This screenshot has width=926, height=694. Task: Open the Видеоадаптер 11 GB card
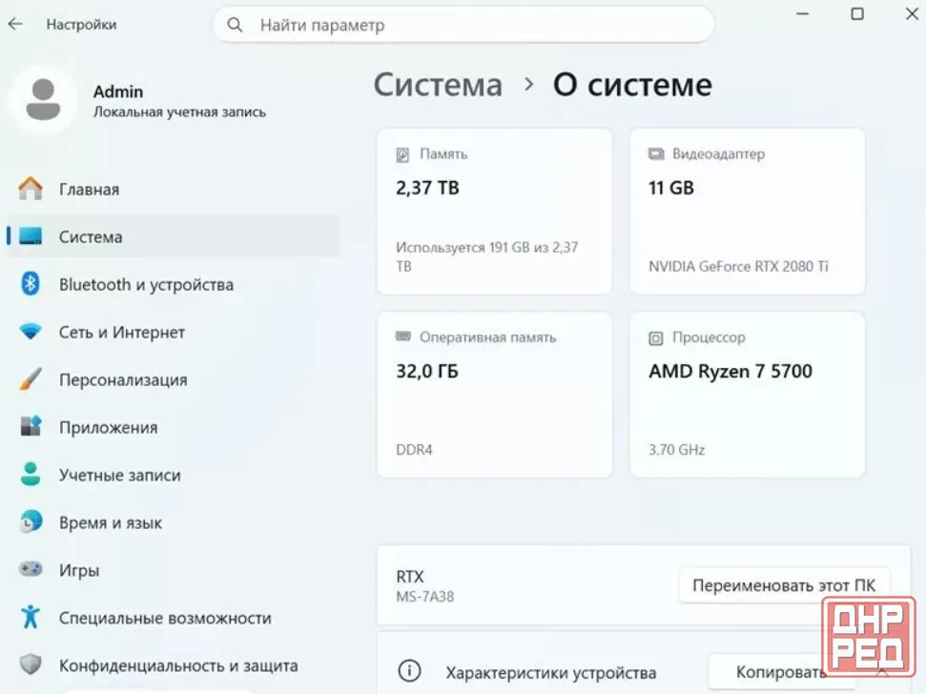747,212
